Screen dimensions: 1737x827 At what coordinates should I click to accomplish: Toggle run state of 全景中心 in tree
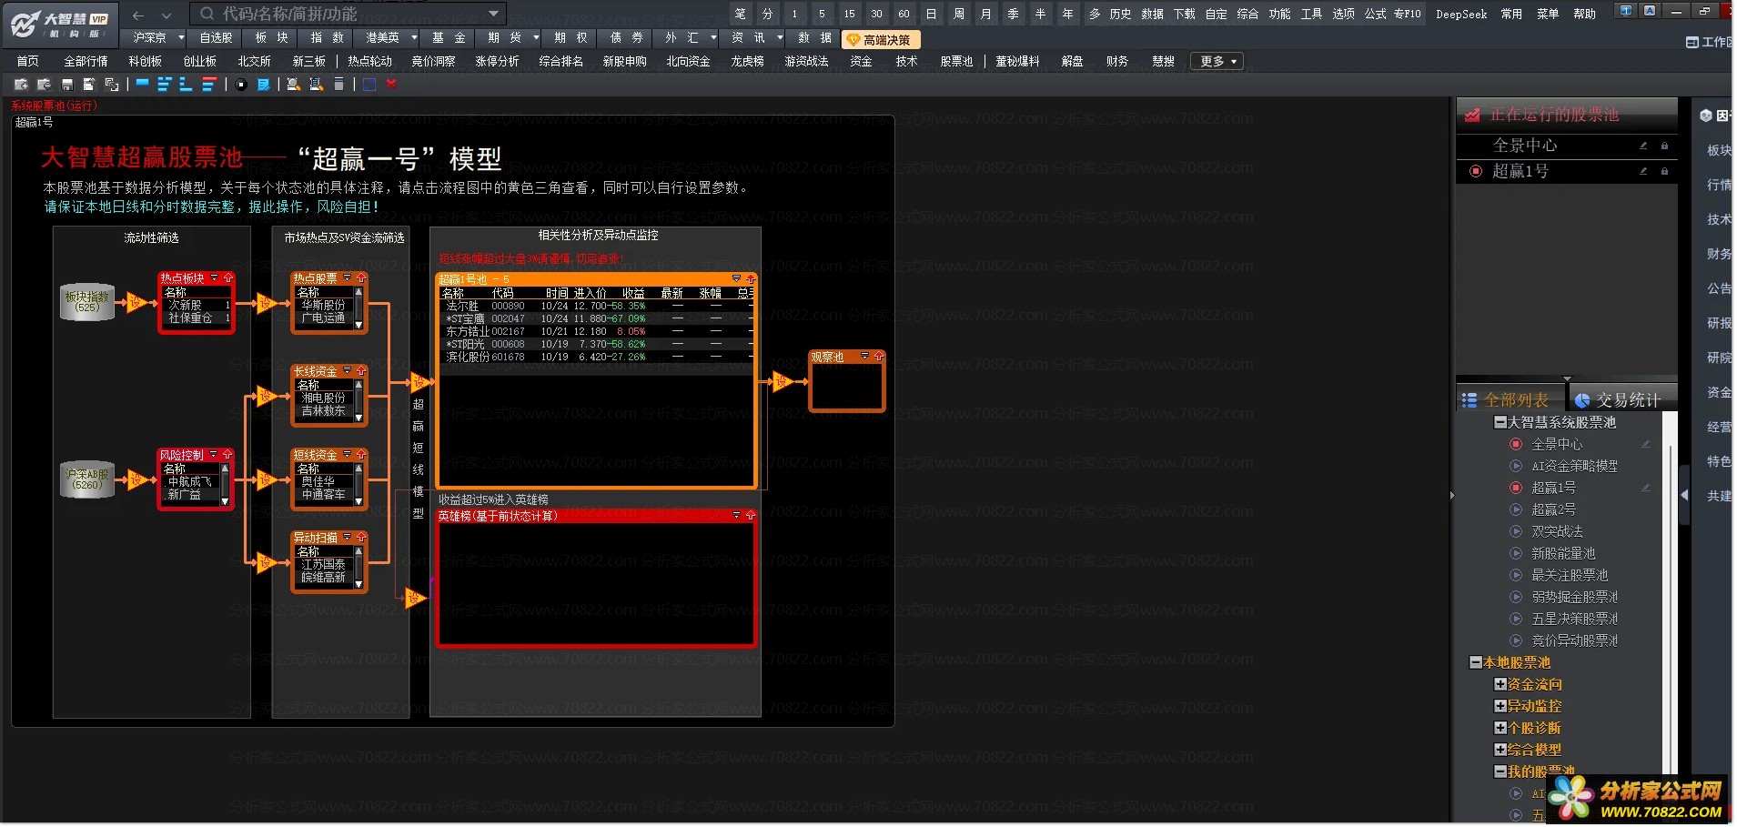click(x=1516, y=444)
